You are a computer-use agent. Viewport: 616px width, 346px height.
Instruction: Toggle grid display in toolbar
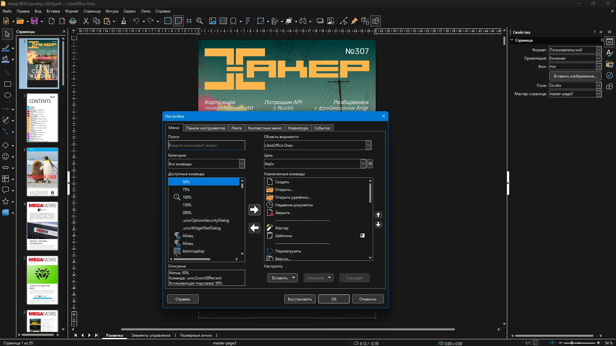(x=168, y=21)
